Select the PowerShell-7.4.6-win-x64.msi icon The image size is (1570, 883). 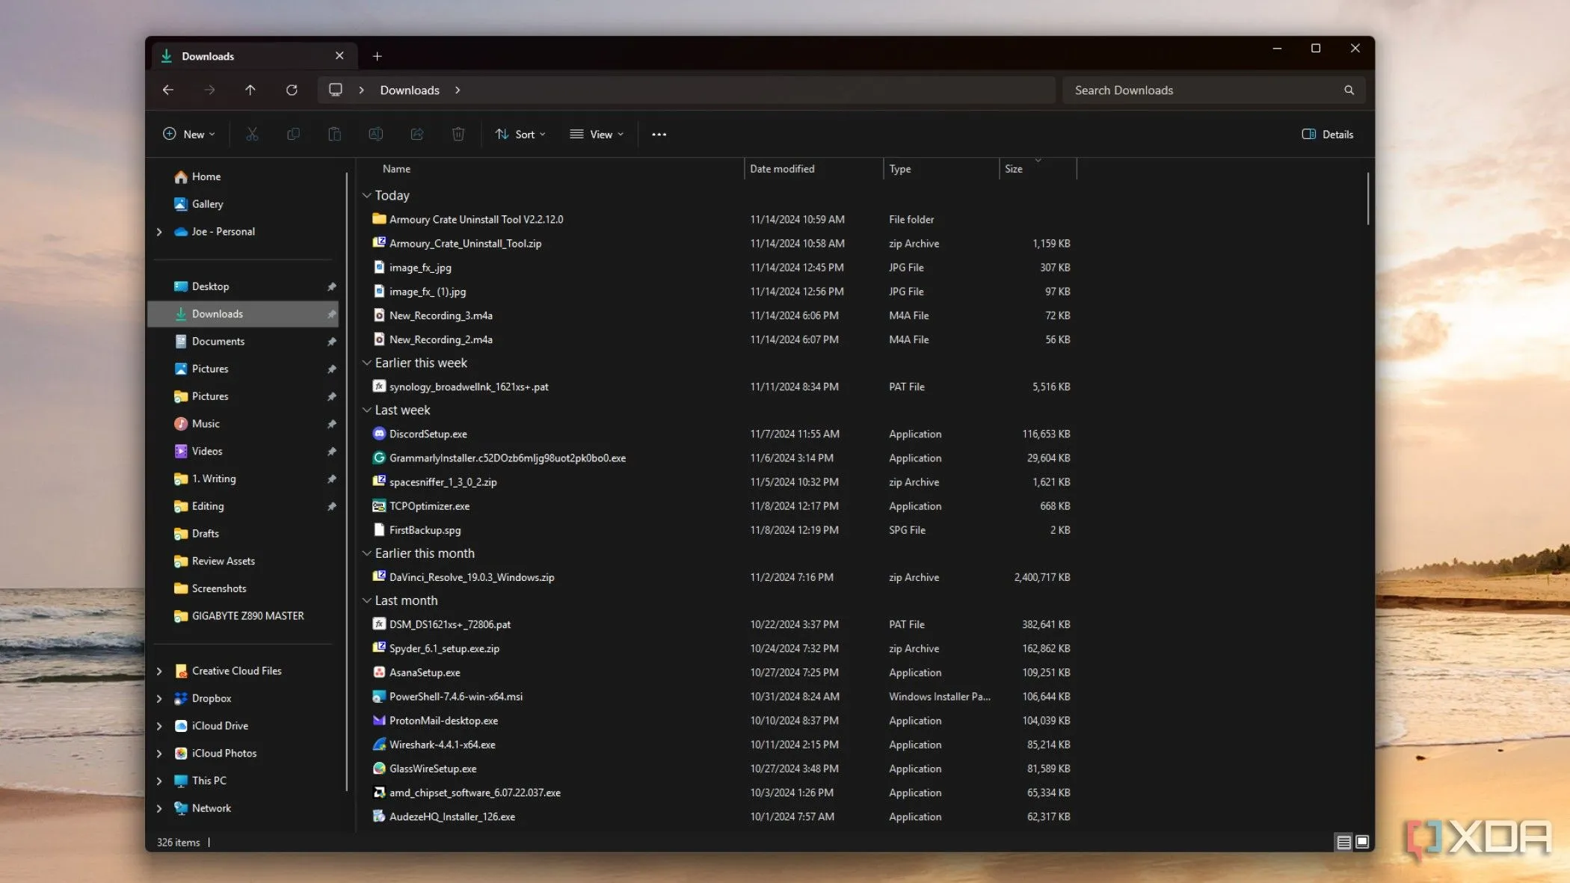pos(379,696)
